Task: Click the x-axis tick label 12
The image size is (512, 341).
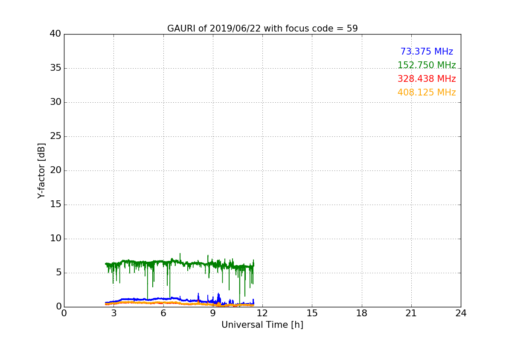Action: (x=262, y=313)
